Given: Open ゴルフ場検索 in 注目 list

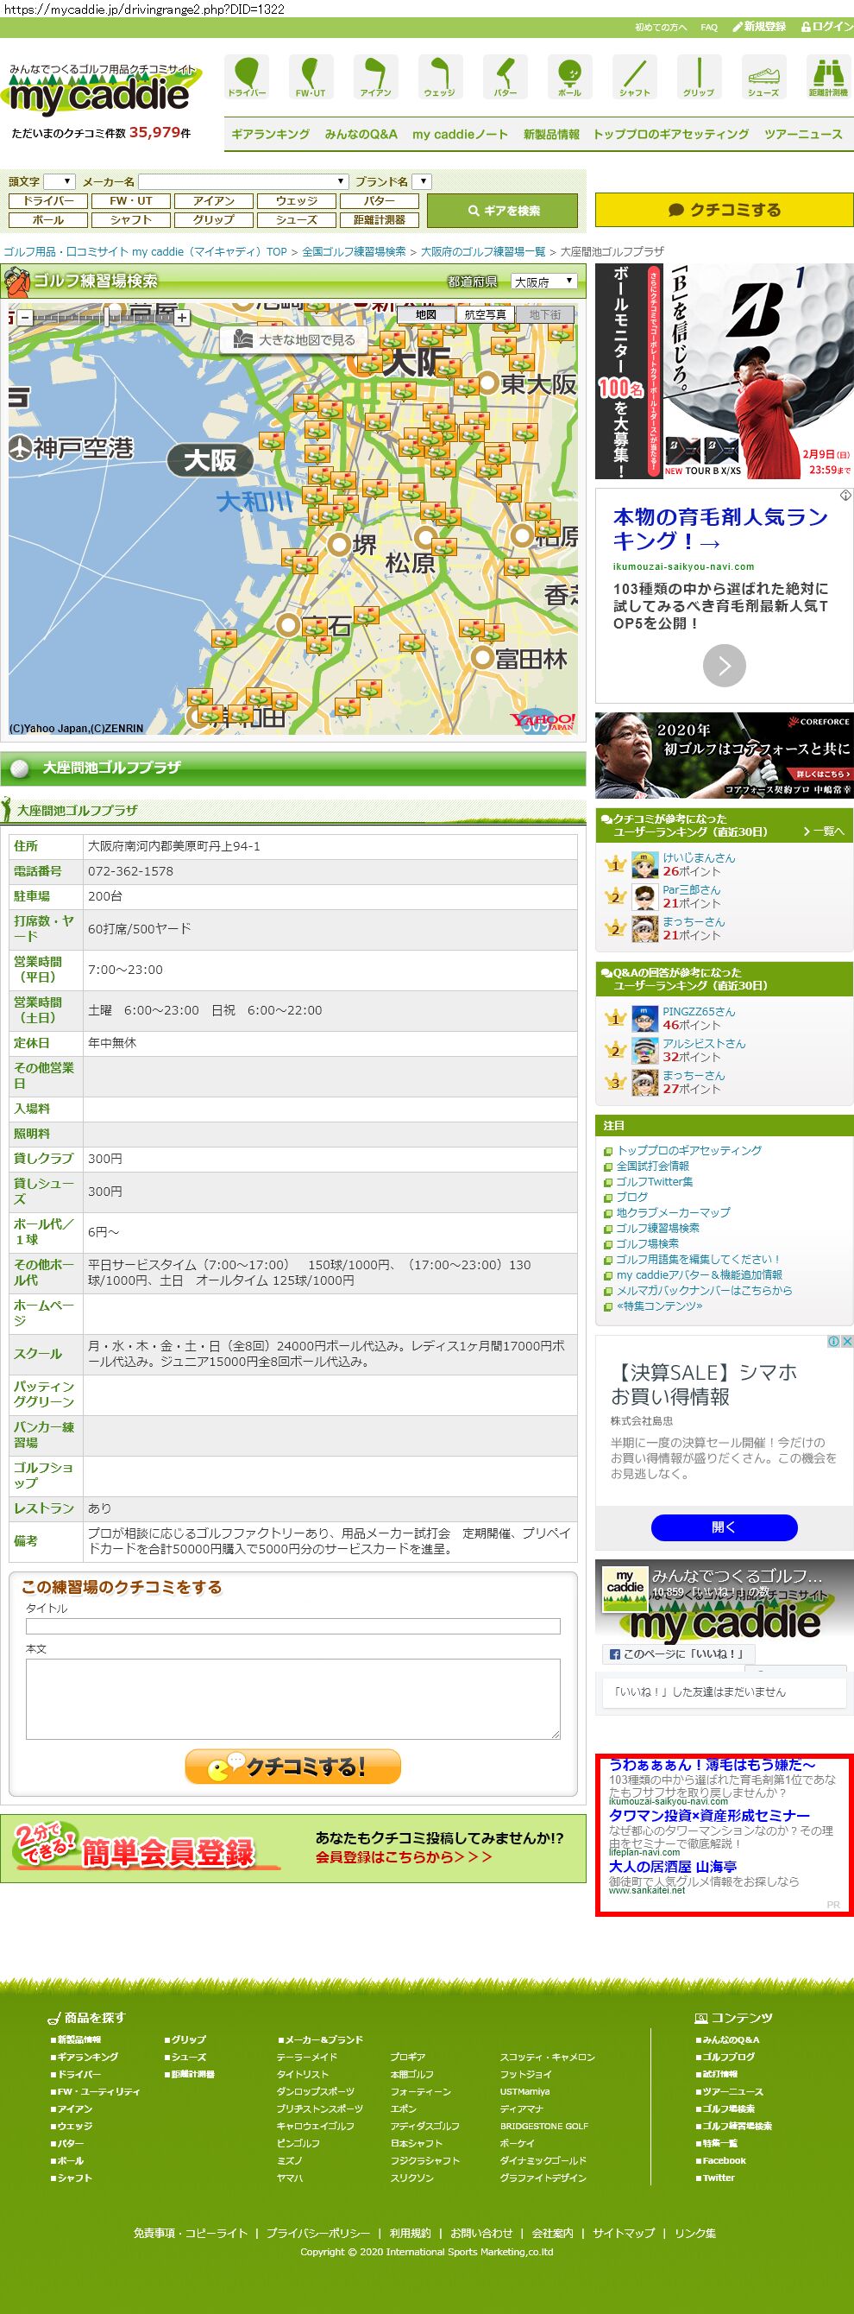Looking at the screenshot, I should point(647,1244).
